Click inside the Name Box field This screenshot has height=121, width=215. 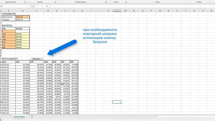coord(14,6)
